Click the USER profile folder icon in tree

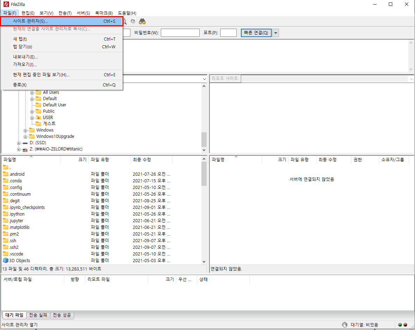(39, 117)
